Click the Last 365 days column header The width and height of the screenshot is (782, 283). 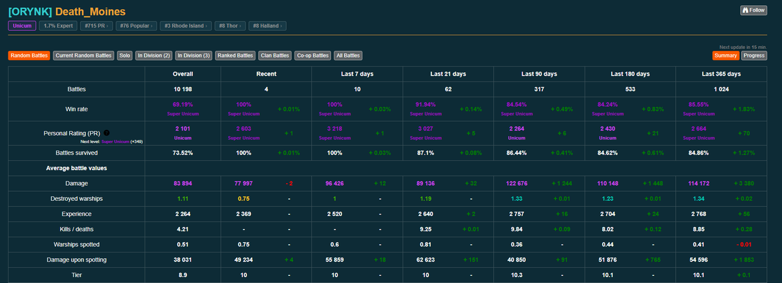click(721, 74)
